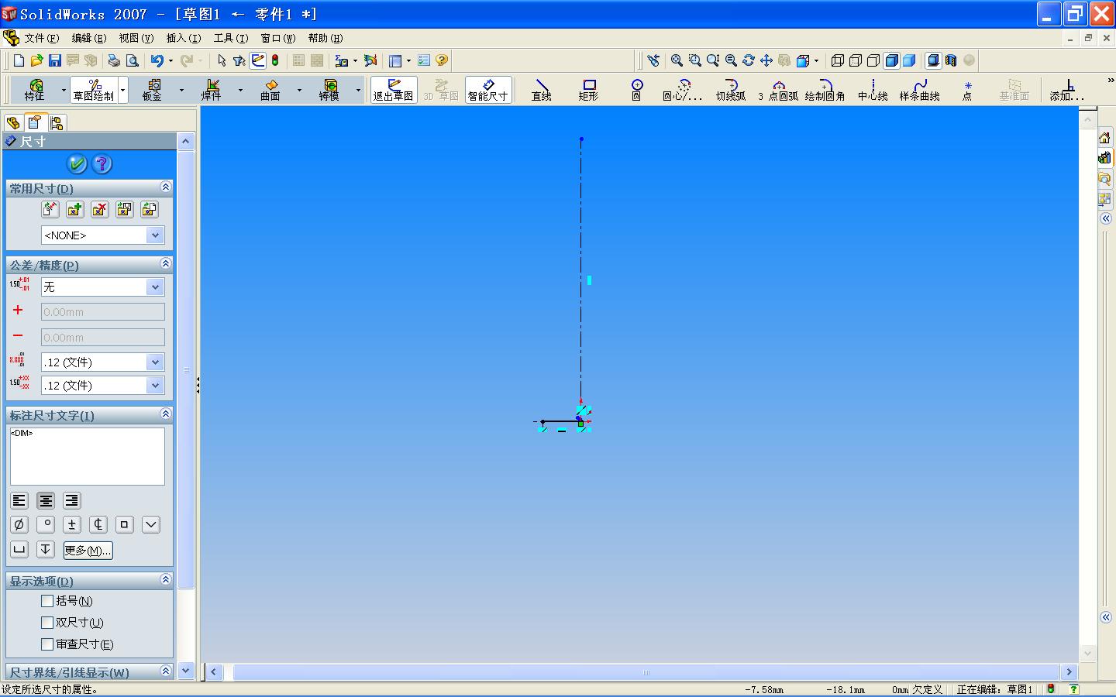Open the <NONE> favorites dropdown
Image resolution: width=1116 pixels, height=697 pixels.
click(156, 235)
